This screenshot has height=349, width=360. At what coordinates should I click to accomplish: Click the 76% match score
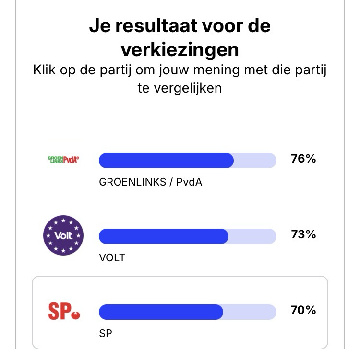point(303,159)
